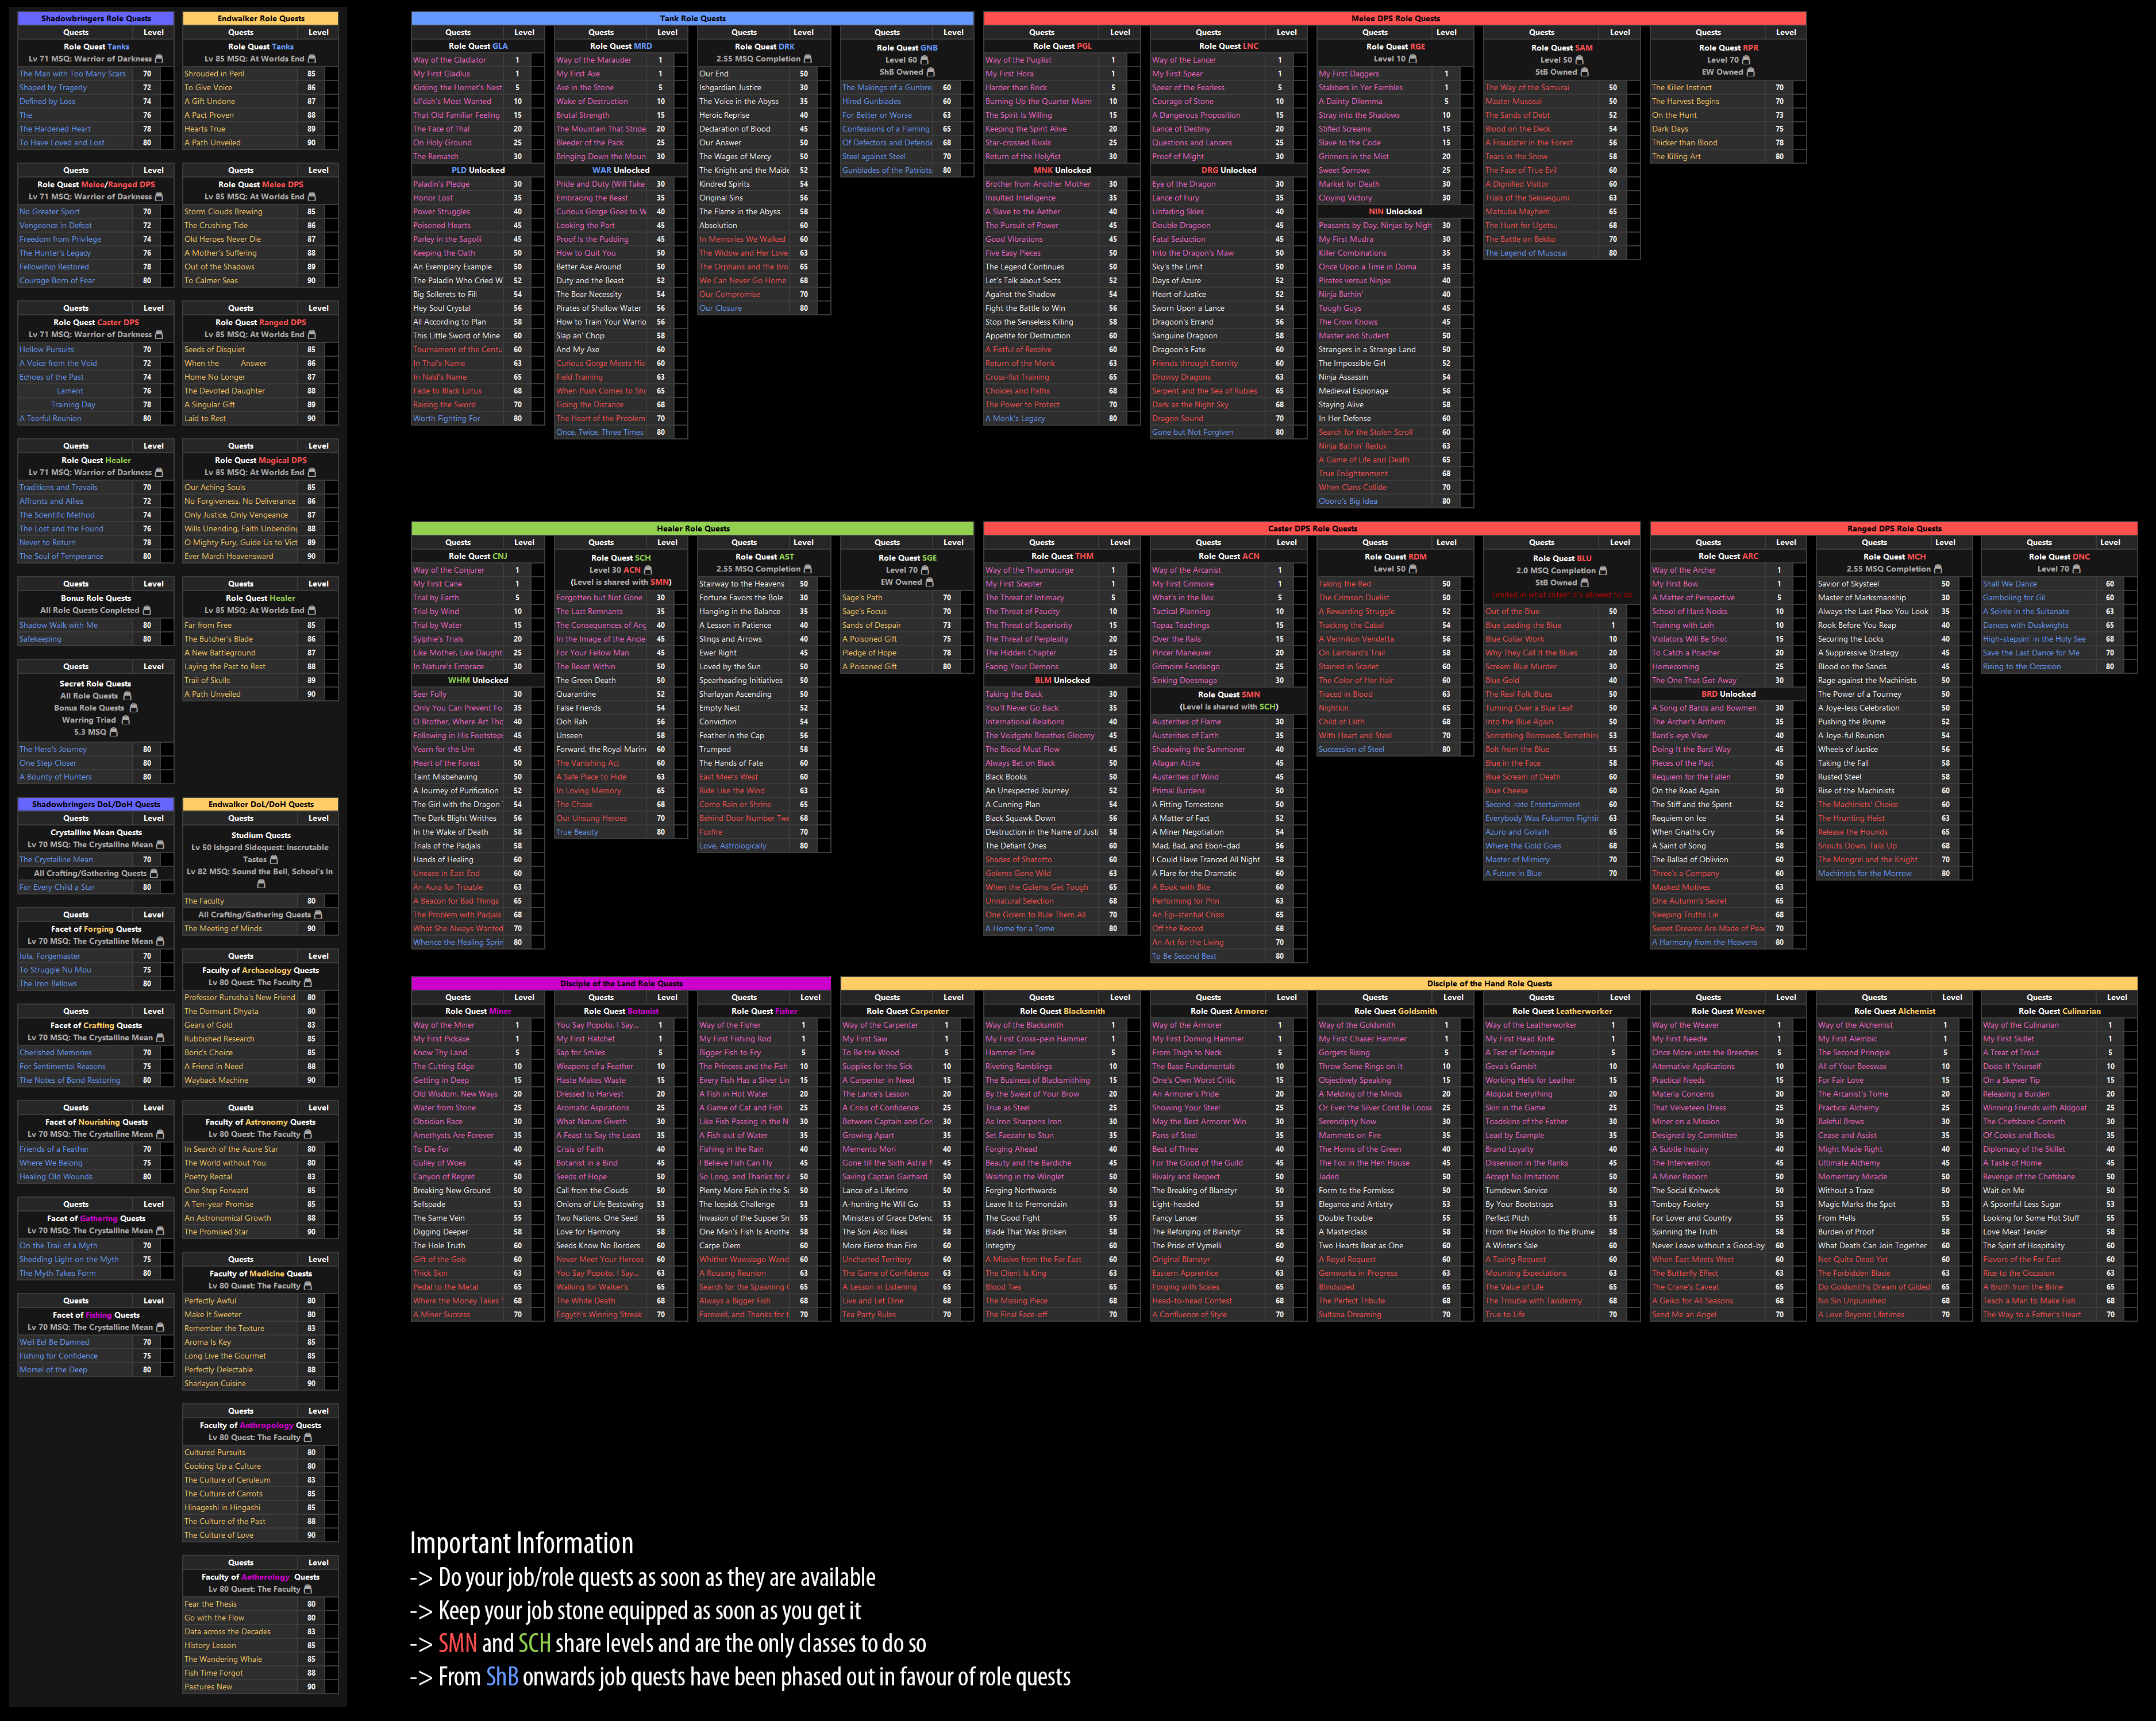Open quest 'The Man with Too Many Scars'
The image size is (2156, 1721).
pos(73,74)
